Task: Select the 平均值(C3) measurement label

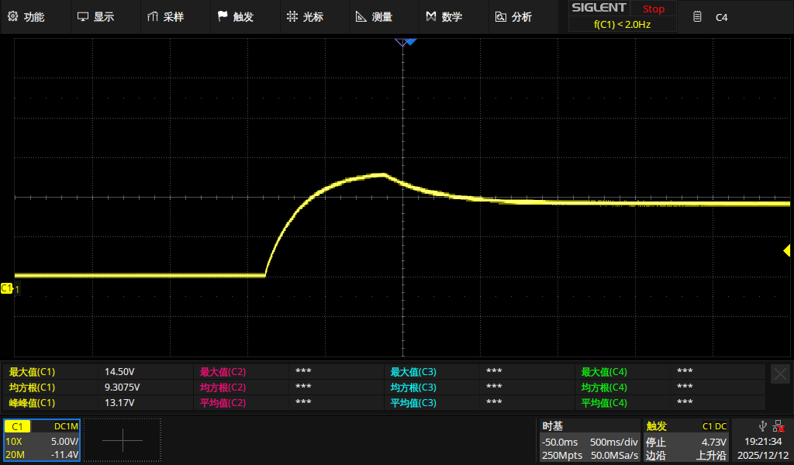Action: (413, 403)
